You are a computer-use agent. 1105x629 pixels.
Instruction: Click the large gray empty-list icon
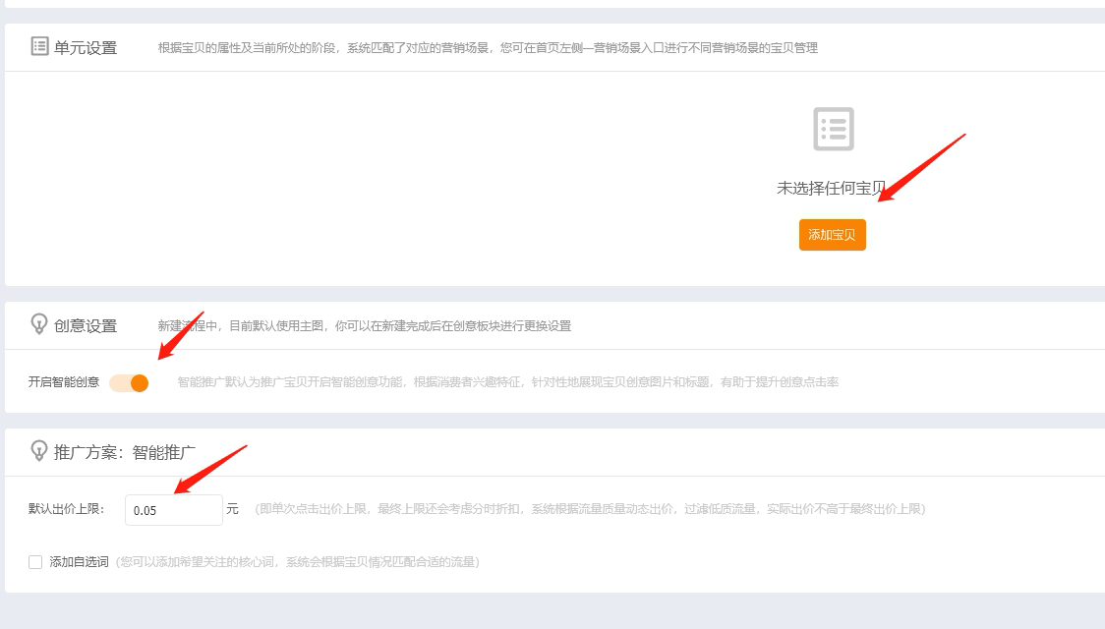pyautogui.click(x=833, y=129)
